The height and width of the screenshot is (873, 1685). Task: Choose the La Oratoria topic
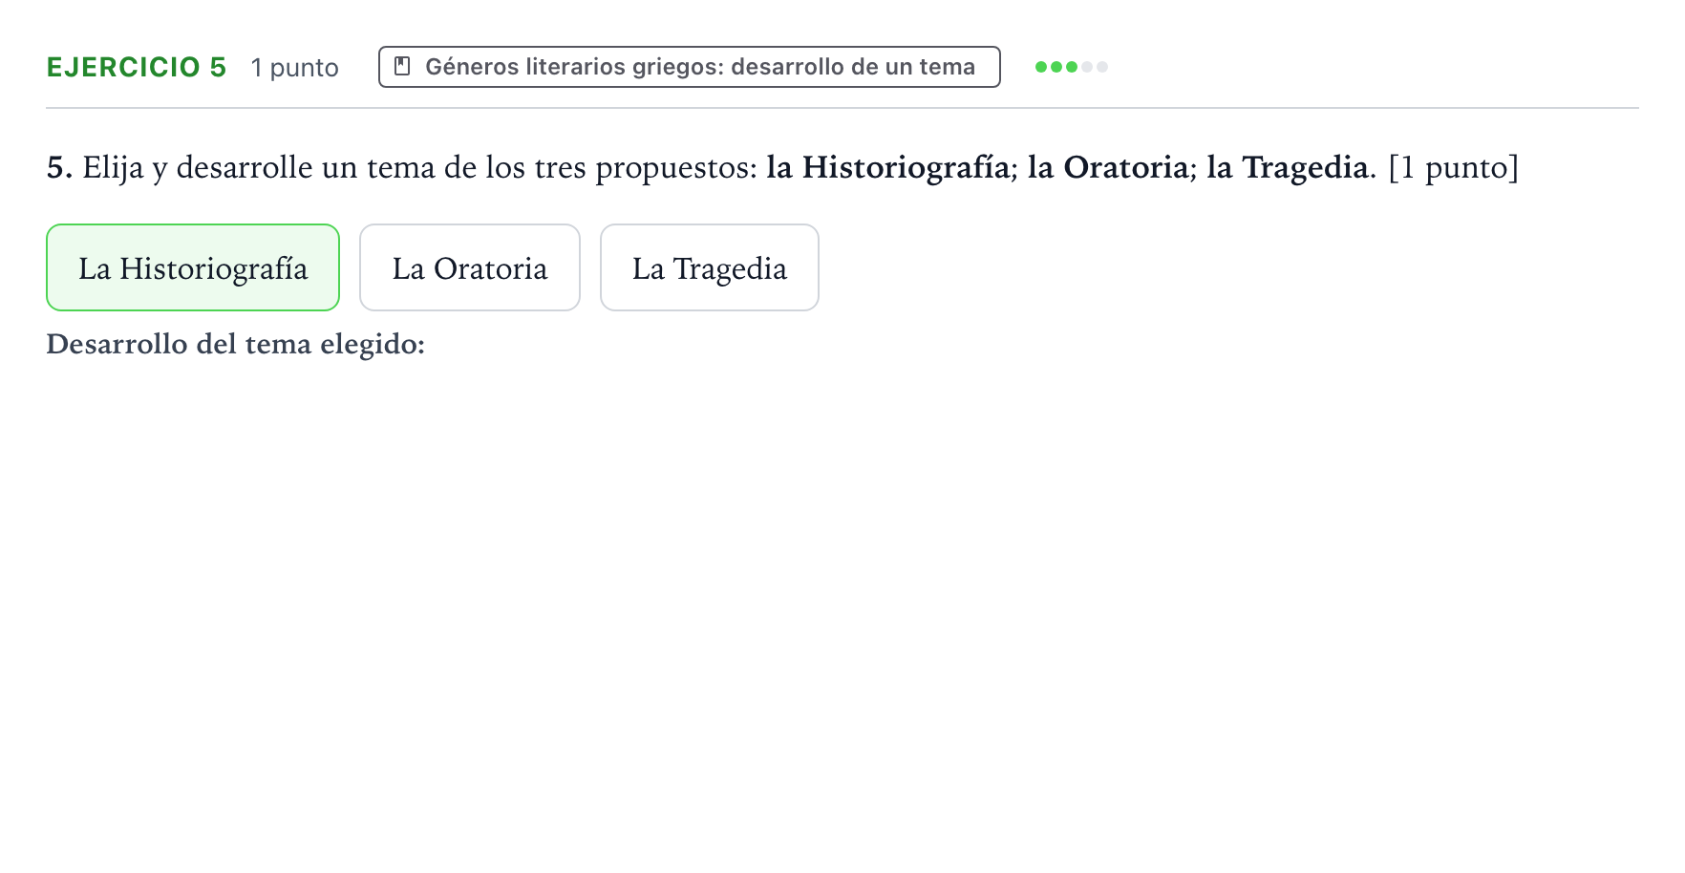point(470,267)
